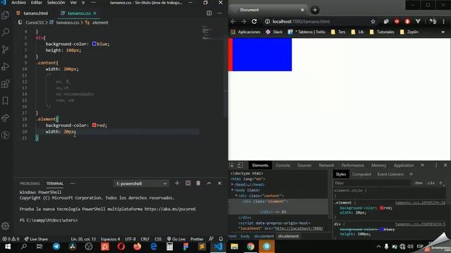Toggle the DevTools device toolbar
The width and height of the screenshot is (451, 253).
(x=240, y=166)
